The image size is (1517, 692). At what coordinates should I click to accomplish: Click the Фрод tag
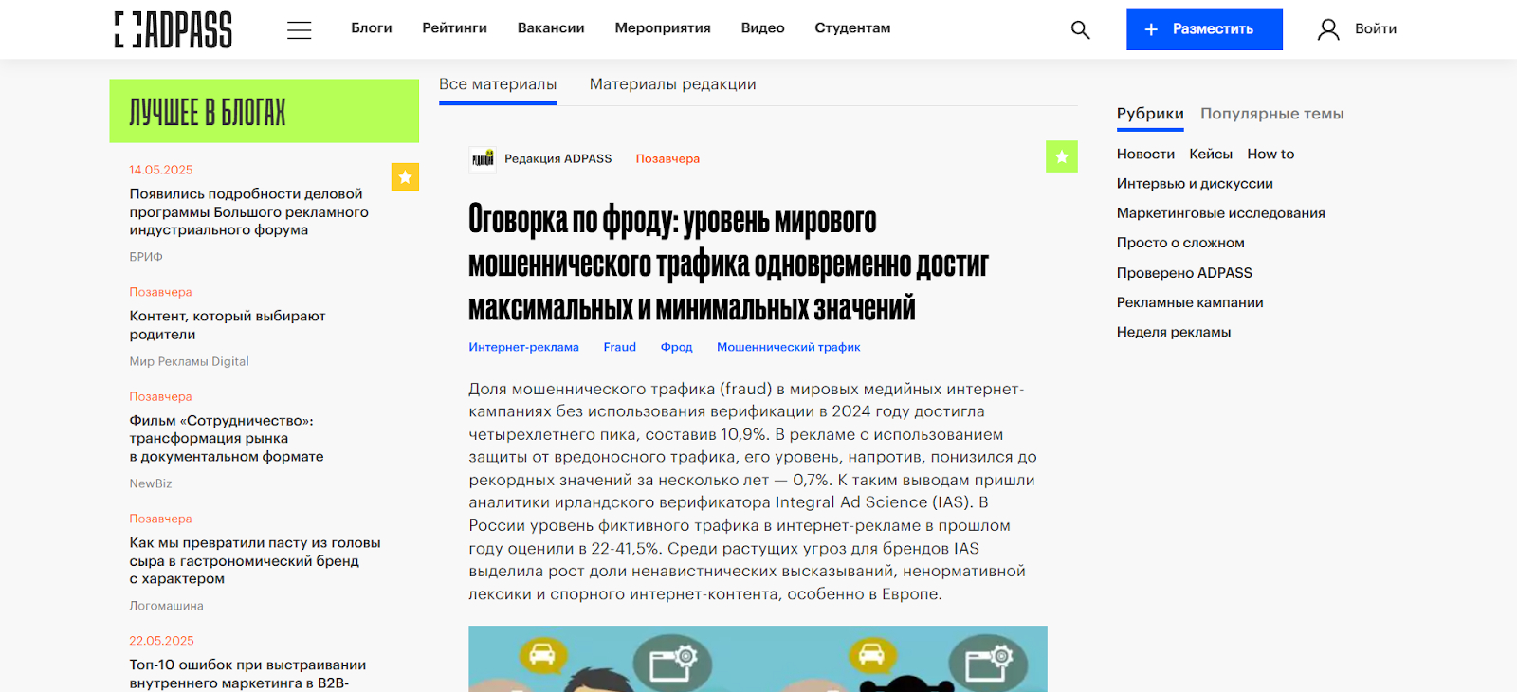[x=677, y=347]
